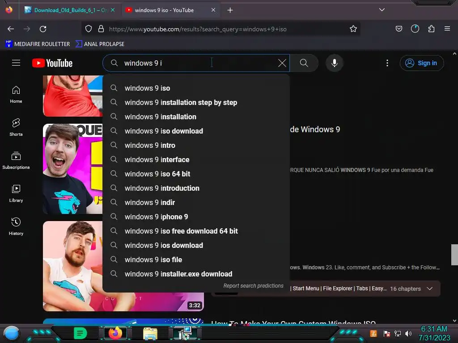This screenshot has height=343, width=458.
Task: Click the Sign in button
Action: [x=421, y=63]
